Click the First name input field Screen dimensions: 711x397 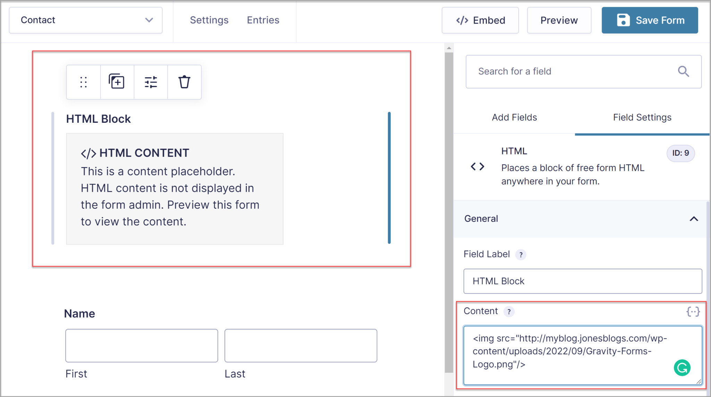(141, 345)
